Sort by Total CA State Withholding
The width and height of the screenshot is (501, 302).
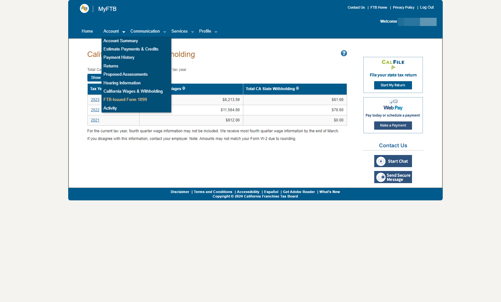[297, 89]
